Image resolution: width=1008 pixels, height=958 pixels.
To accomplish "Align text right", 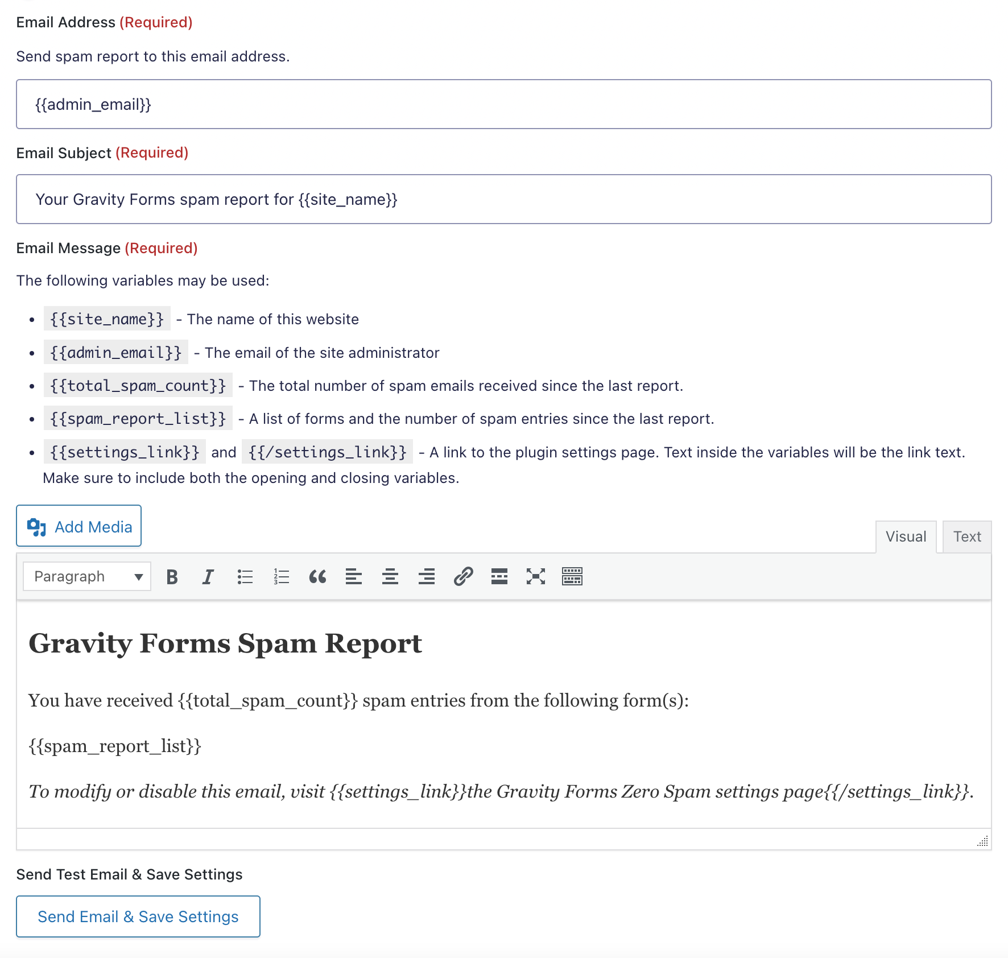I will [x=427, y=577].
